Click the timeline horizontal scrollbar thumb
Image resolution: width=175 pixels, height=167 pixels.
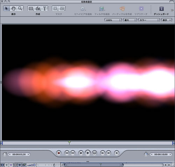94,165
